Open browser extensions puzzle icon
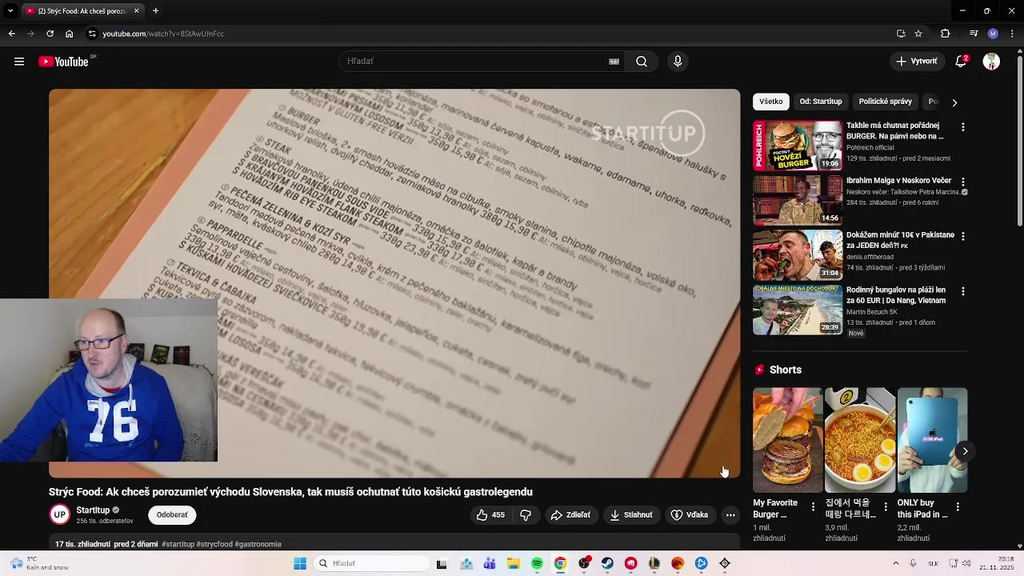 point(945,34)
